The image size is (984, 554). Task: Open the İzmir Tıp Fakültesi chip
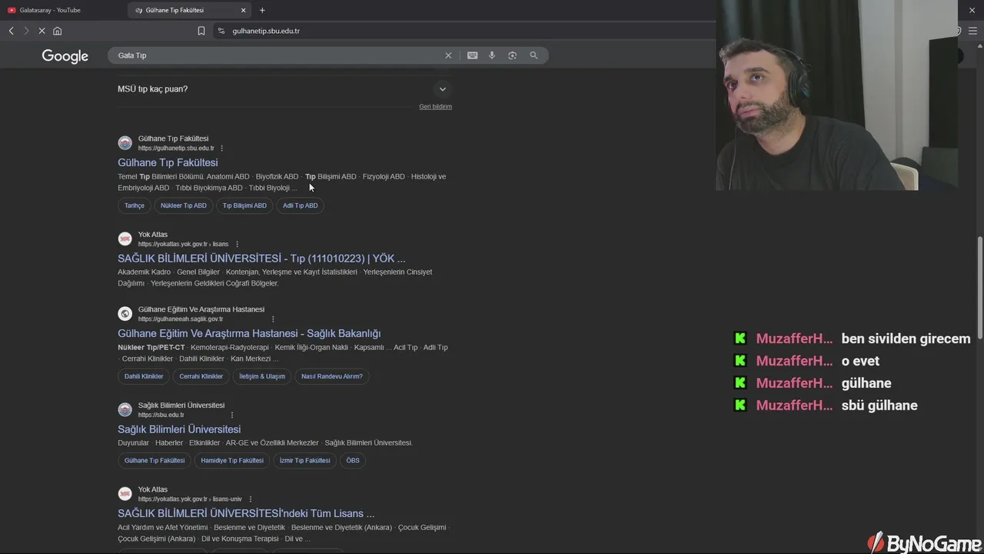click(x=305, y=460)
